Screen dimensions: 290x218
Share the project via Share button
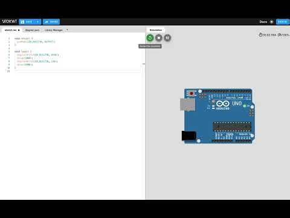pyautogui.click(x=51, y=22)
